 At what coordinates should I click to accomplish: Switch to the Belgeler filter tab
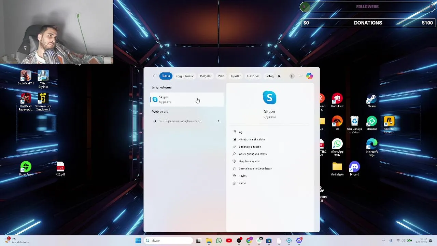[x=206, y=76]
